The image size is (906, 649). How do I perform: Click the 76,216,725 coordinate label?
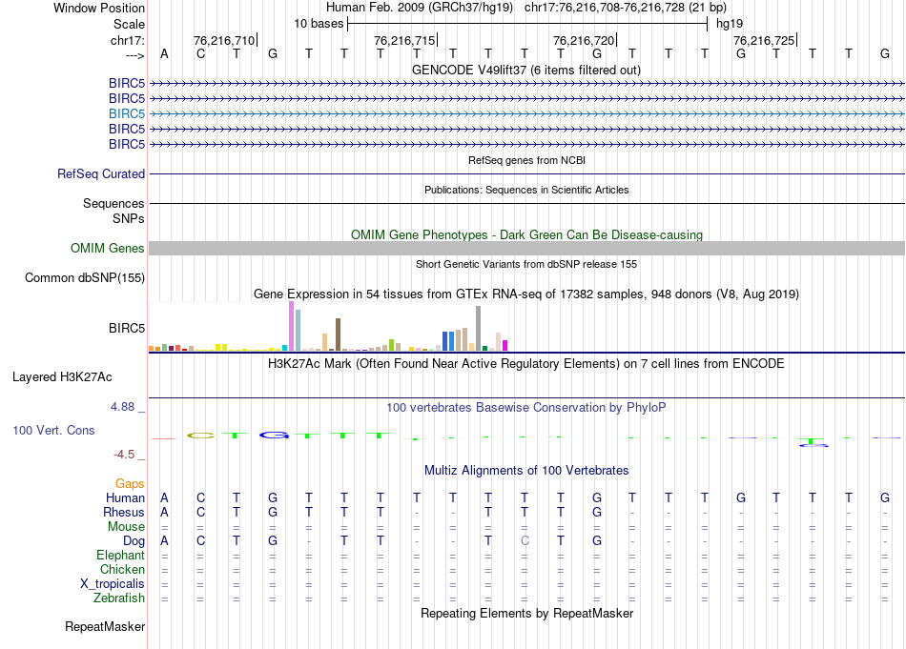point(764,40)
